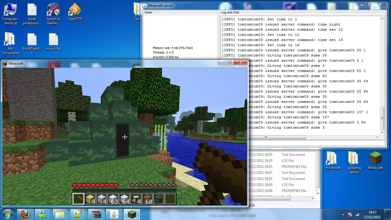This screenshot has height=220, width=391.
Task: Select the wooden tool in the first hotbar slot
Action: click(x=78, y=199)
